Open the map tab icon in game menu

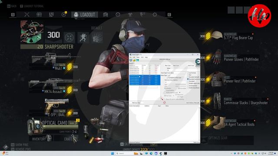tap(51, 14)
